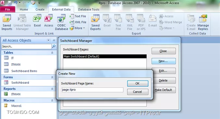Click Close in Switchboard Manager

(x=164, y=51)
